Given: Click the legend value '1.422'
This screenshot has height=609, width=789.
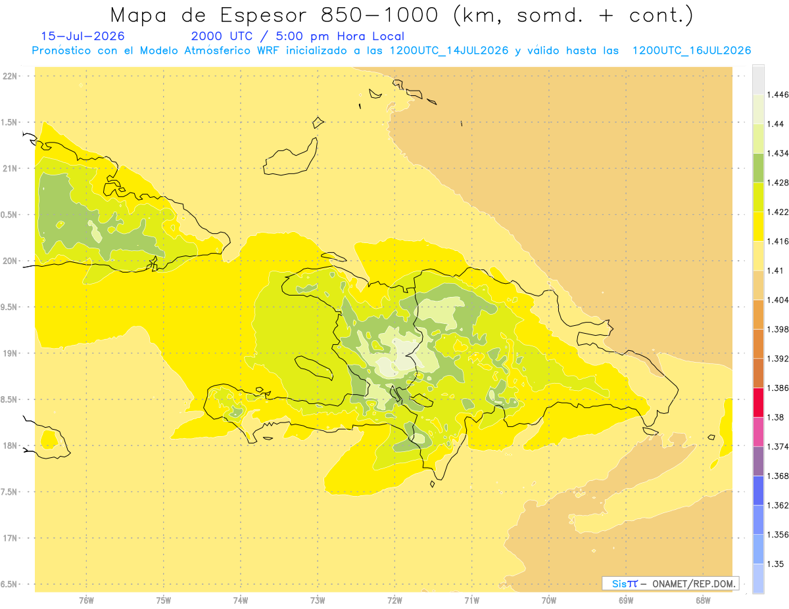Looking at the screenshot, I should pyautogui.click(x=778, y=212).
